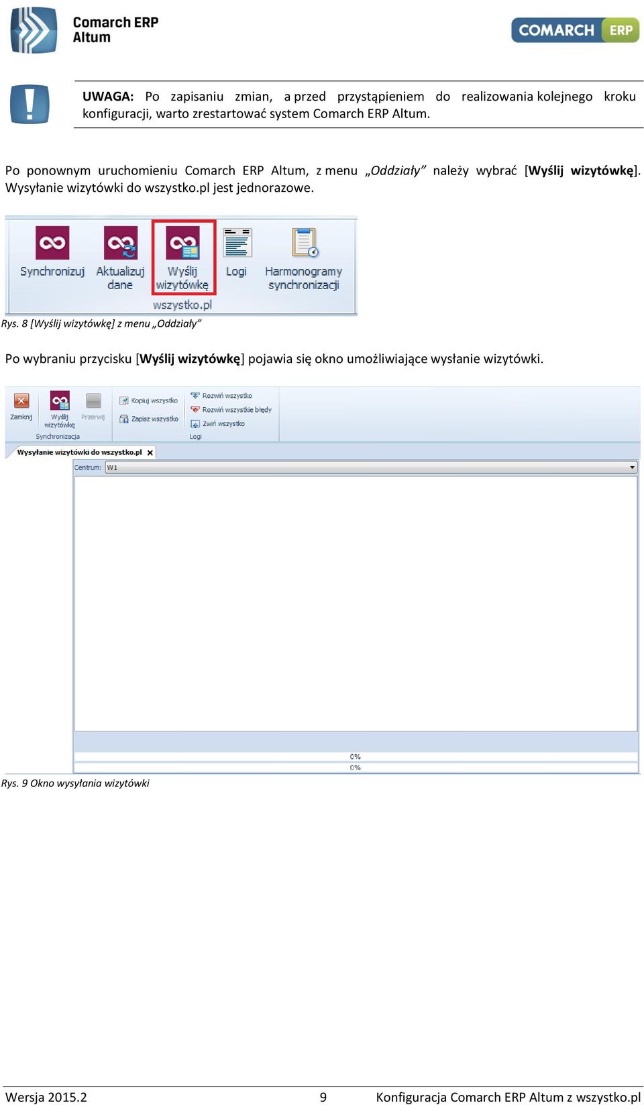
Task: Click the highlighted Wyślij wizytówkę button
Action: click(x=183, y=258)
